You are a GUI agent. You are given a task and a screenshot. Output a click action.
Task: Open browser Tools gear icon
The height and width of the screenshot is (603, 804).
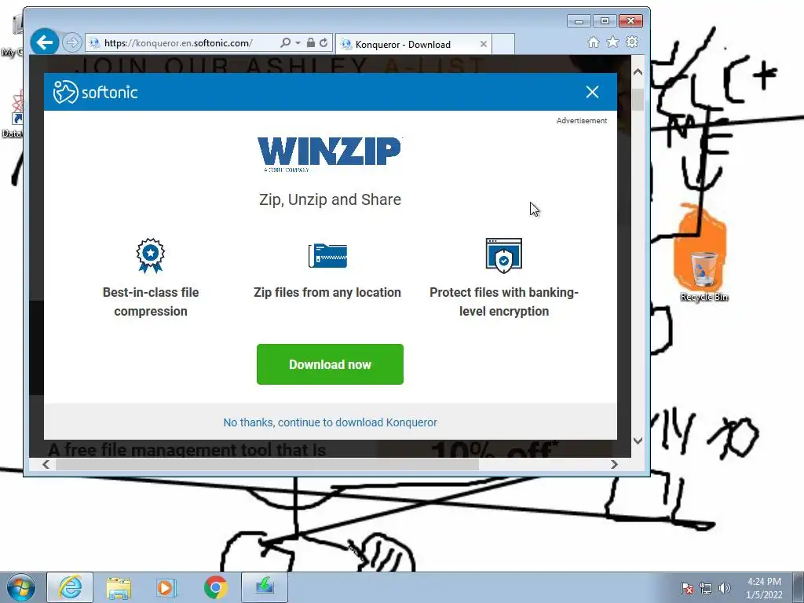[x=632, y=42]
